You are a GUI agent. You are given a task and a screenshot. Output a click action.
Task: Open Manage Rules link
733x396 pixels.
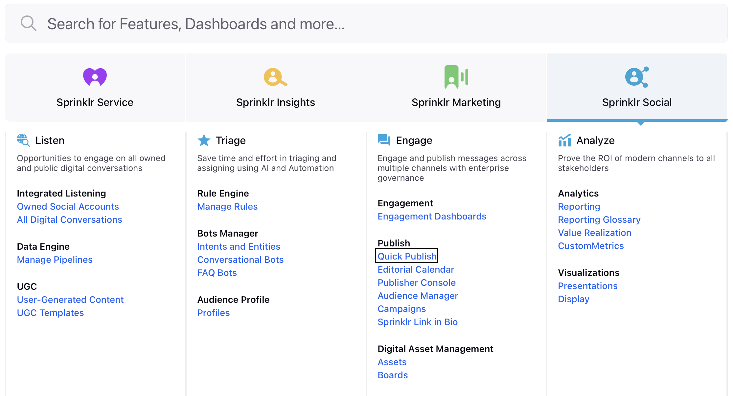(227, 206)
